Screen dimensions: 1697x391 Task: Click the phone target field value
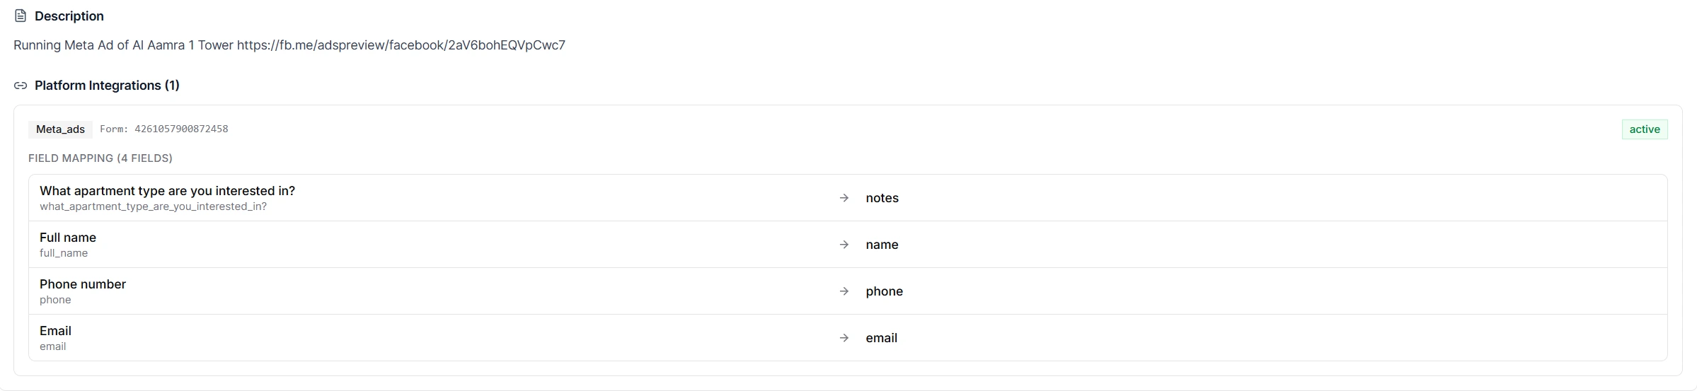coord(884,291)
